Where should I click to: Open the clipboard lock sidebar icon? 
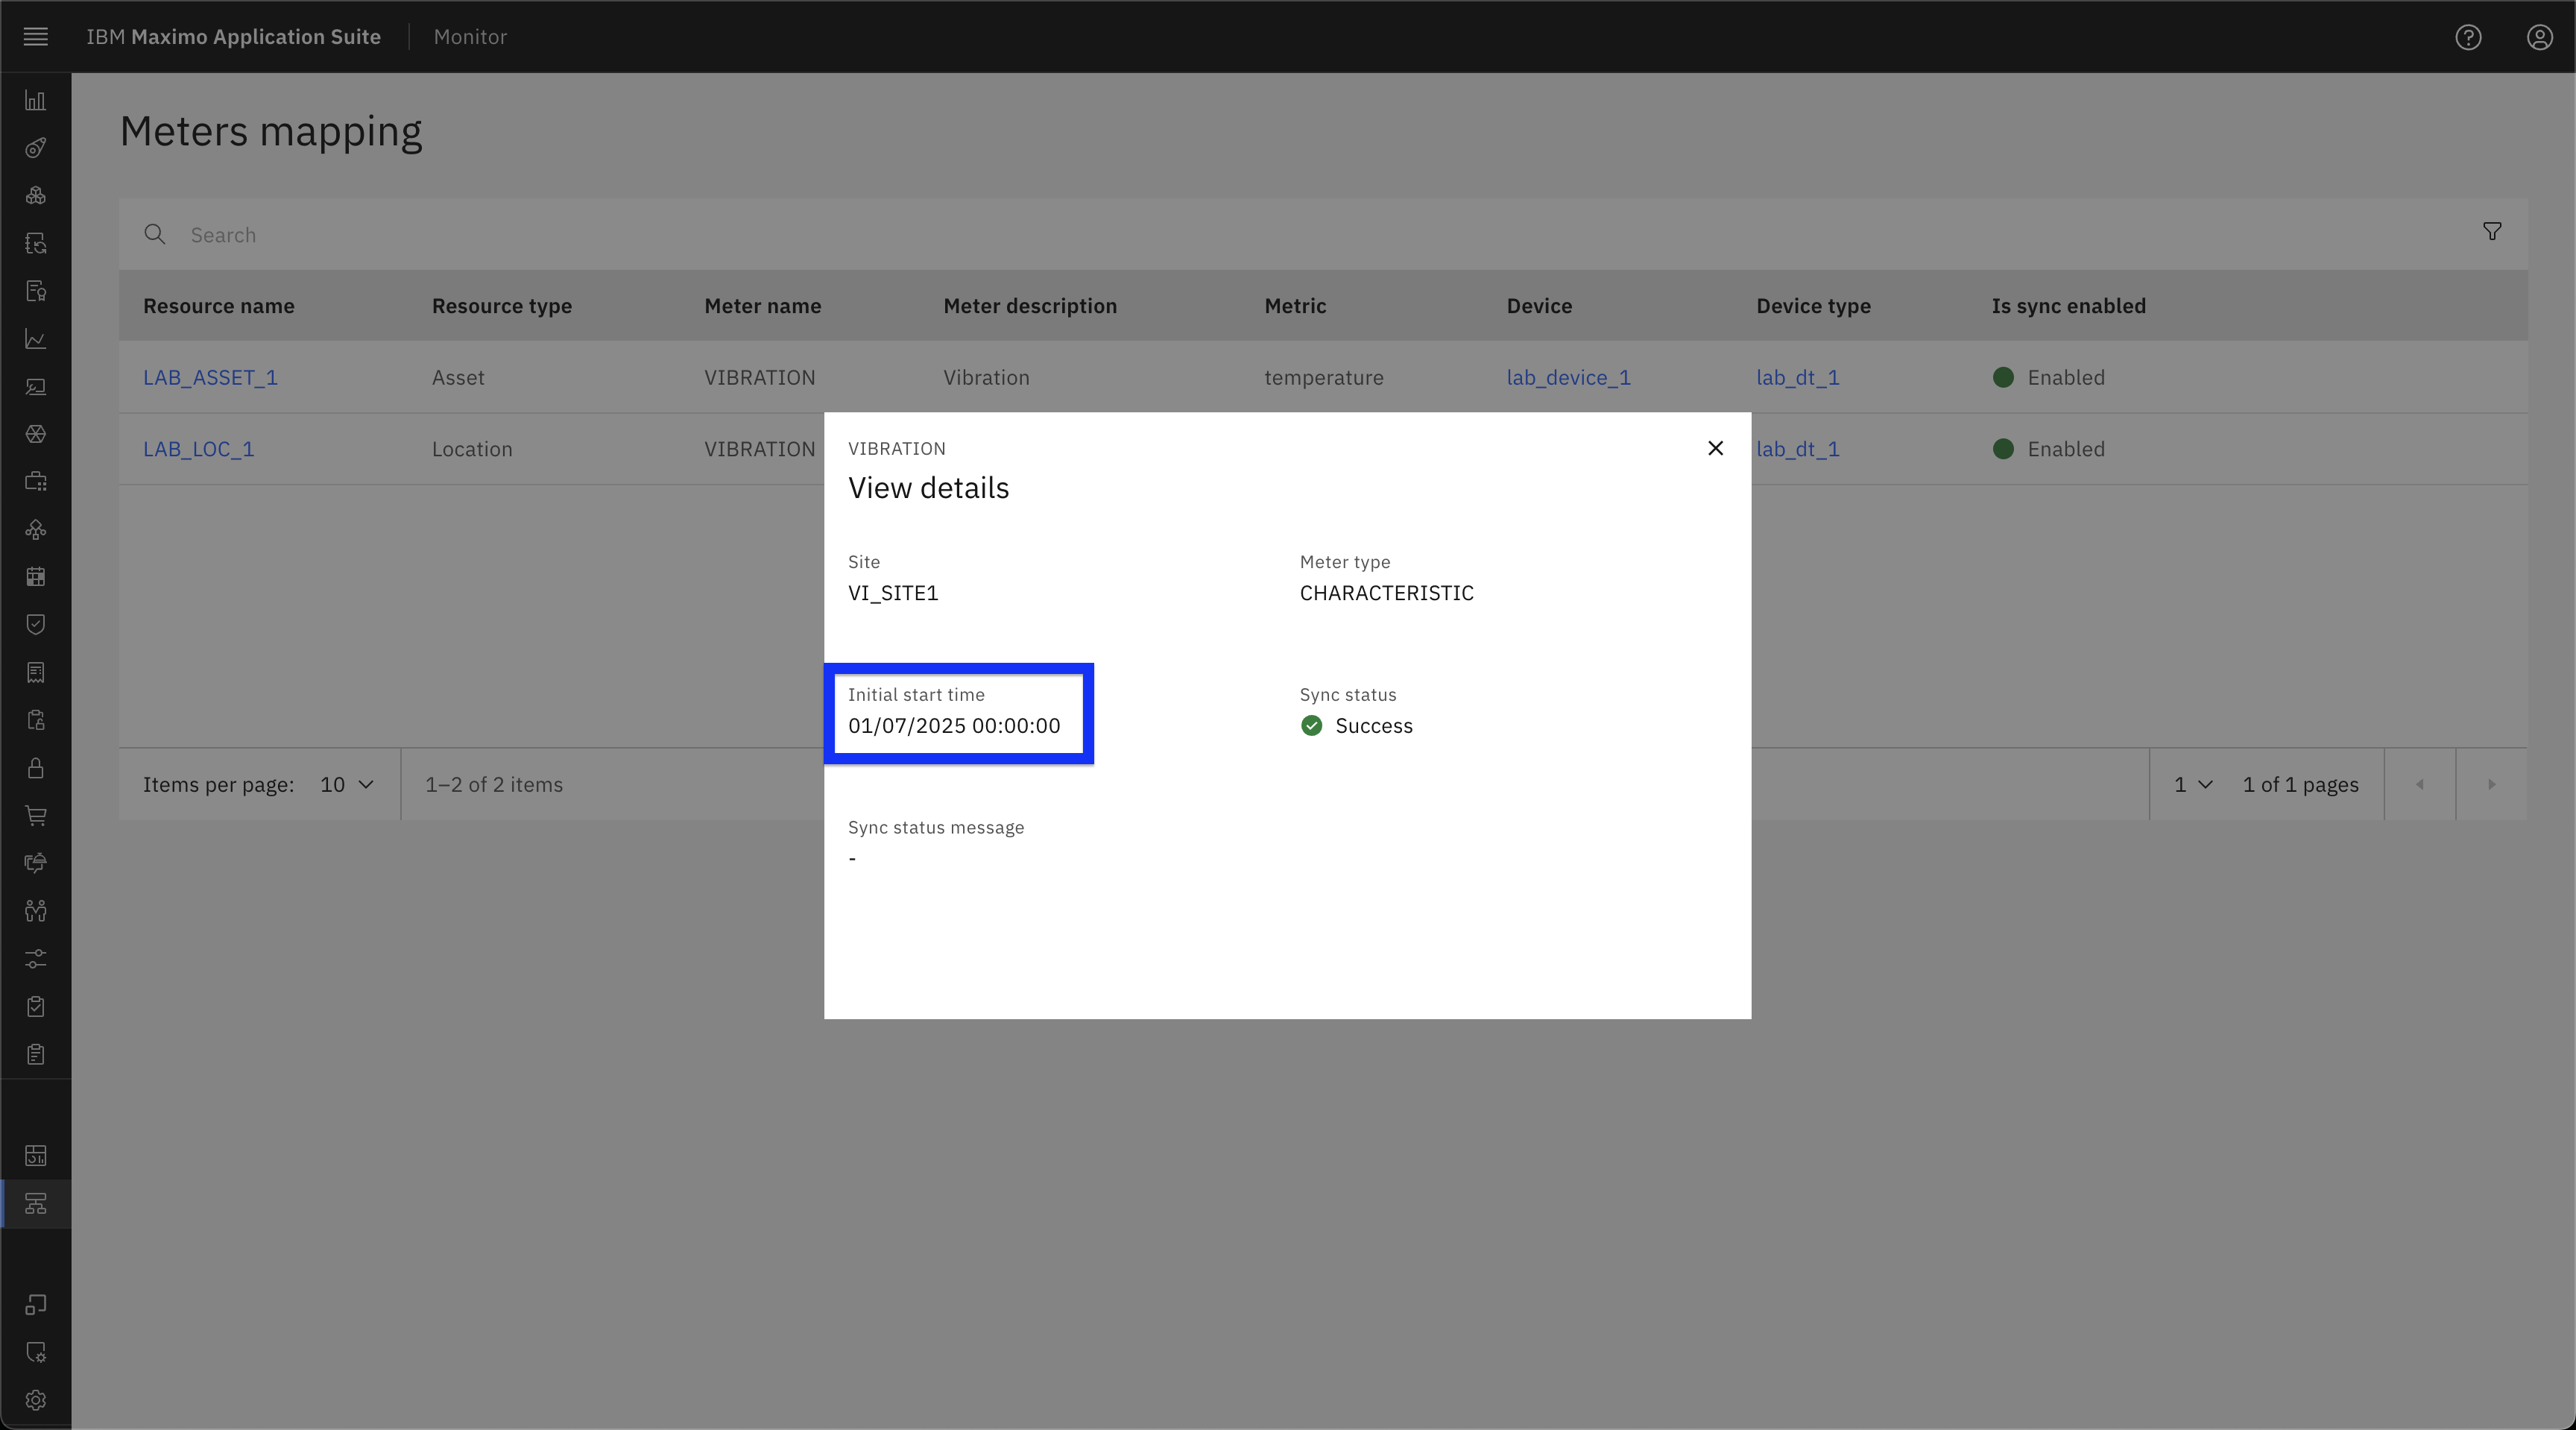(x=36, y=720)
